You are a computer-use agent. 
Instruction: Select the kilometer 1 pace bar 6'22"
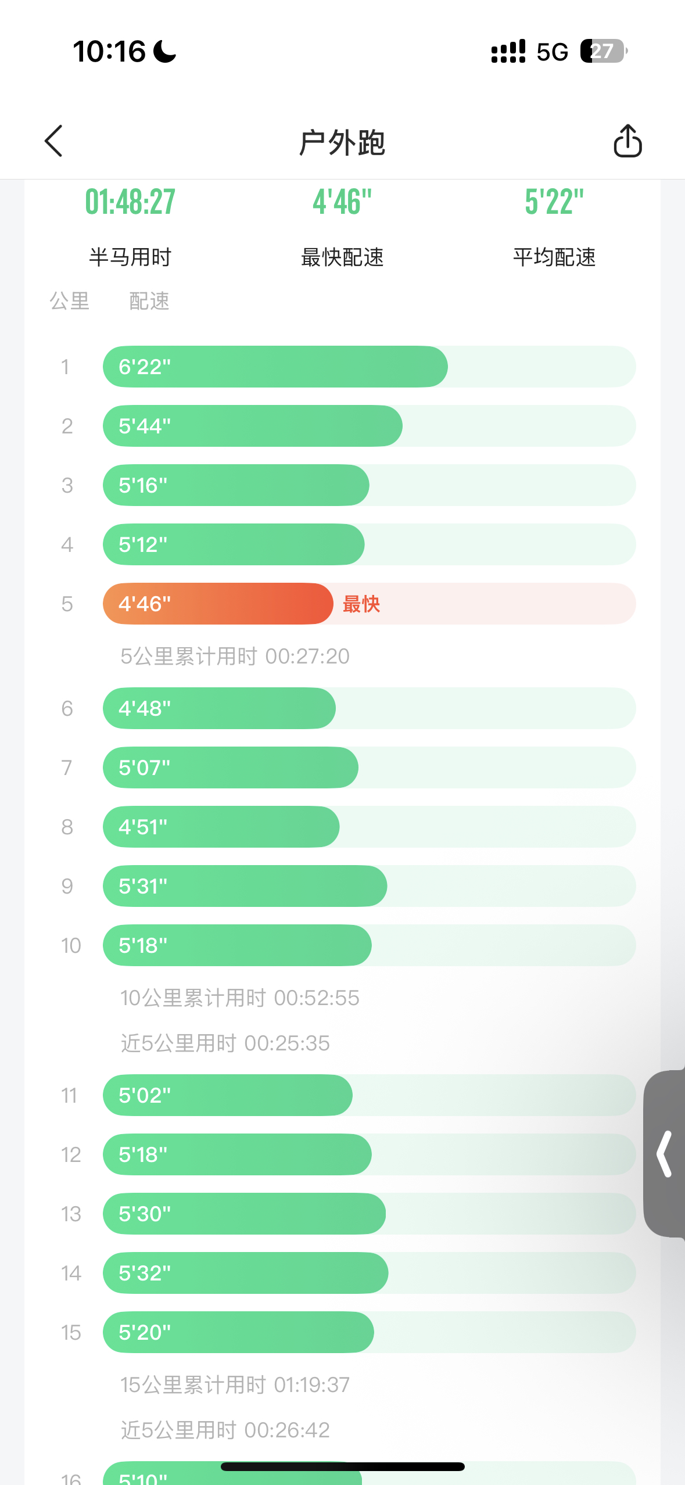(x=275, y=367)
